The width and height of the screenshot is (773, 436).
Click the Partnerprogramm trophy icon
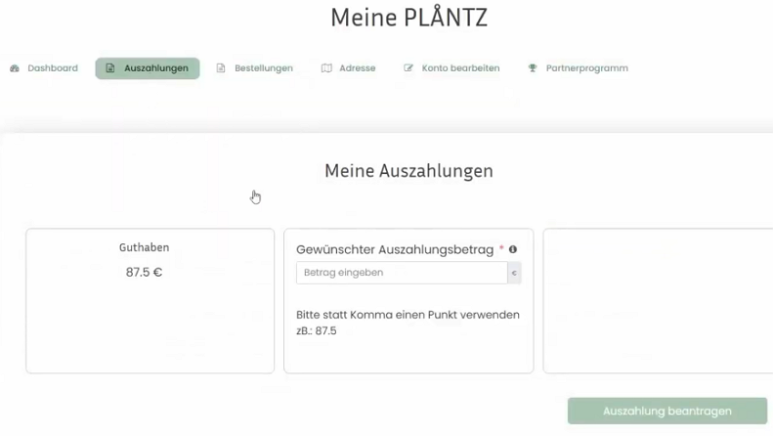tap(533, 68)
